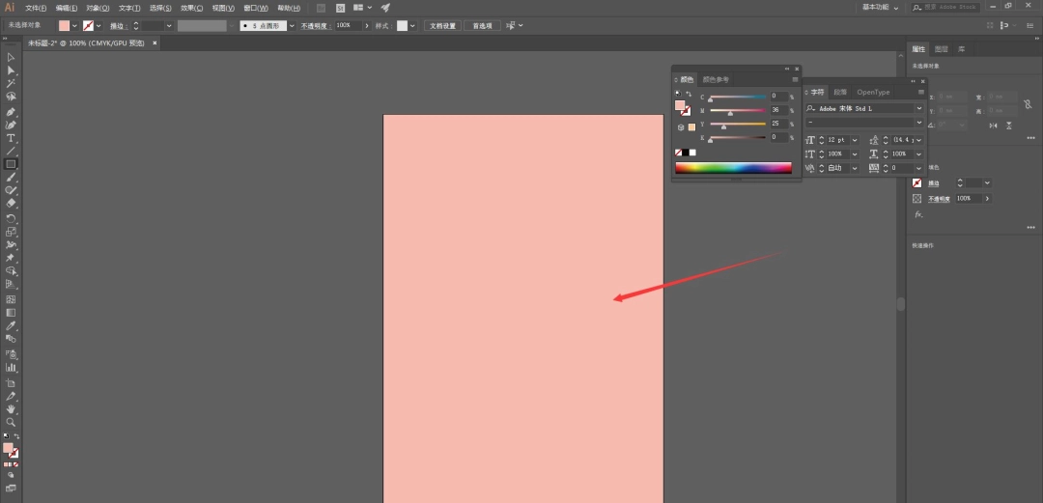The image size is (1043, 503).
Task: Open the Object menu
Action: click(x=98, y=8)
